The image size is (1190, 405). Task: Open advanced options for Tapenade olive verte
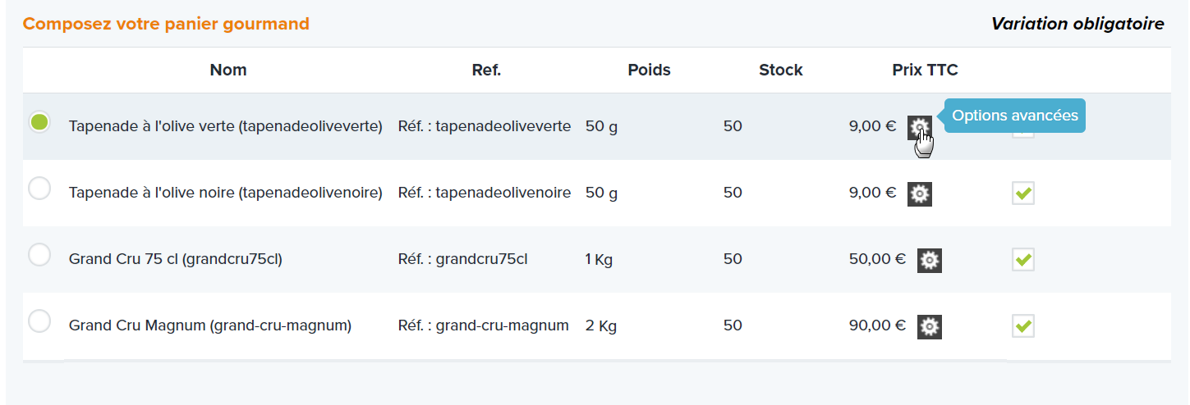coord(920,127)
